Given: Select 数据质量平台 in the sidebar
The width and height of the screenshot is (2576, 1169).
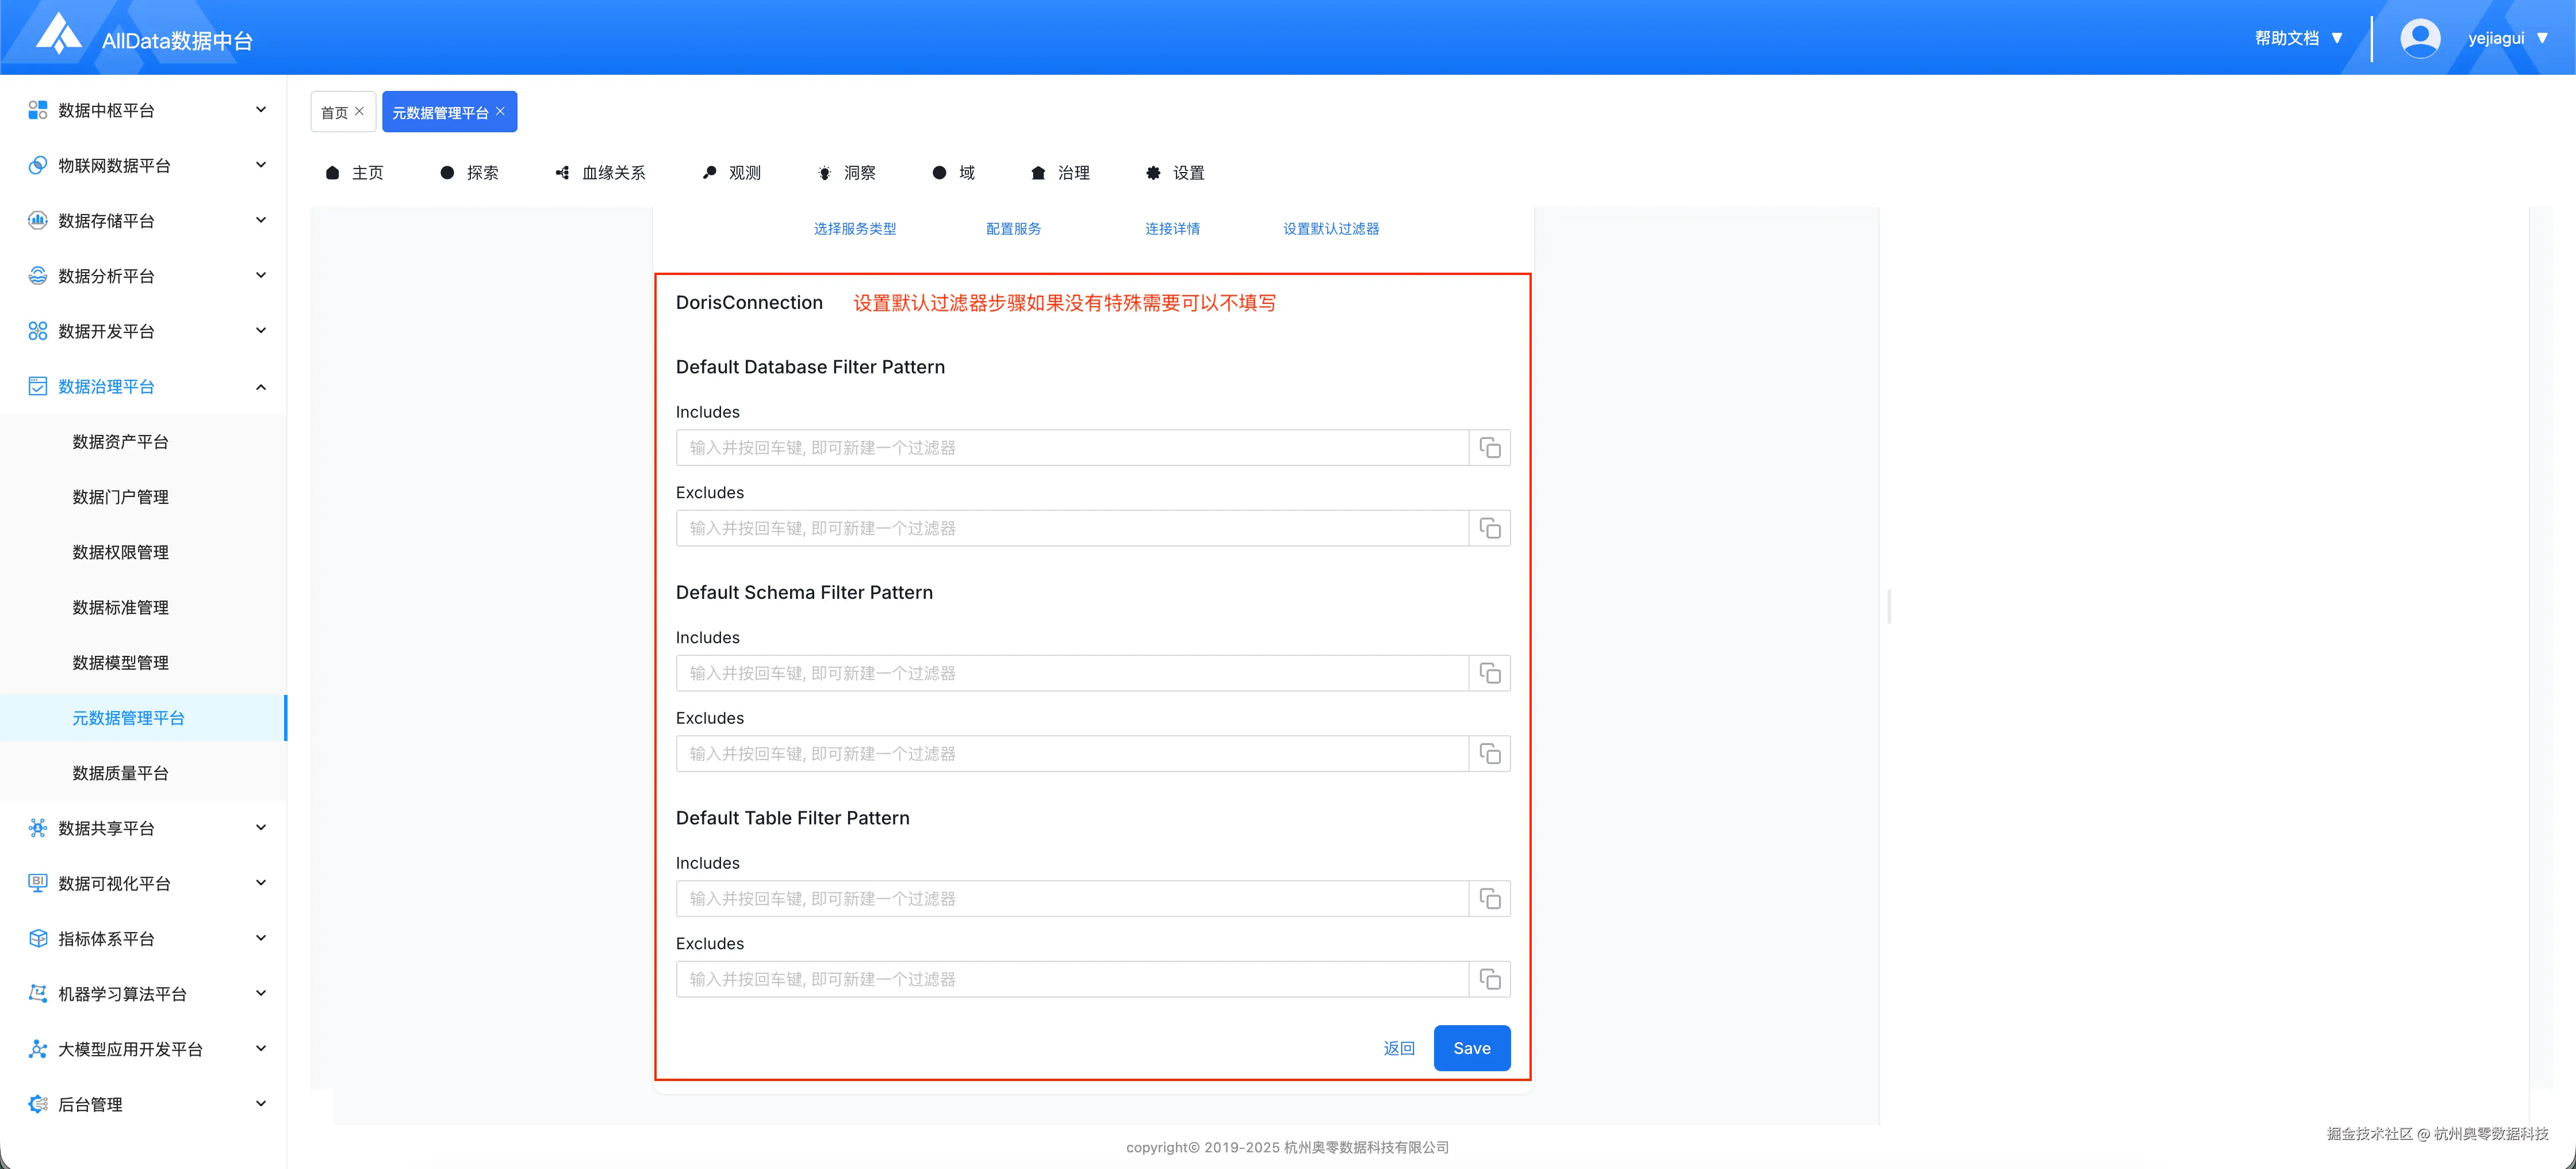Looking at the screenshot, I should 120,773.
